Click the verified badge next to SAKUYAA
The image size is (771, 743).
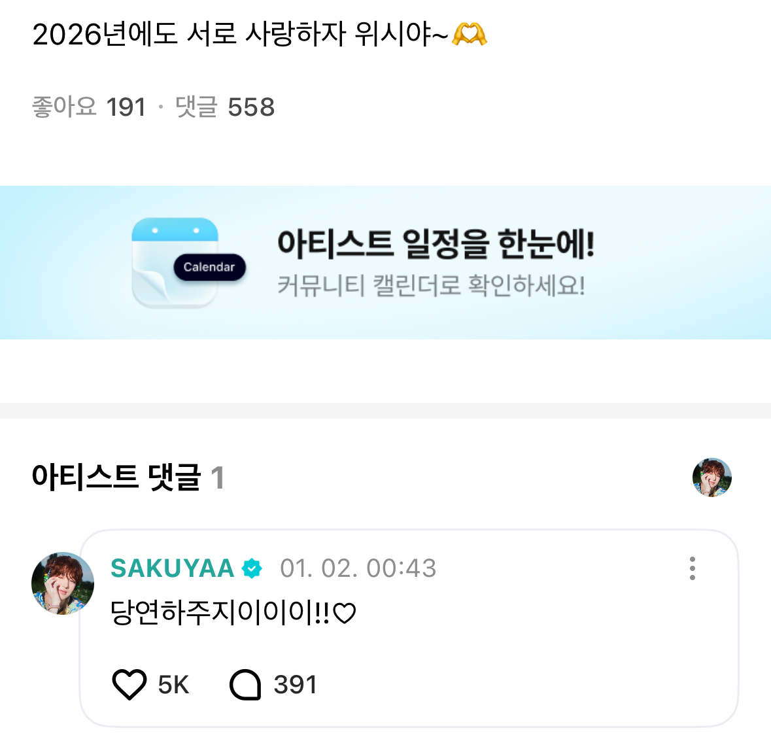tap(252, 568)
